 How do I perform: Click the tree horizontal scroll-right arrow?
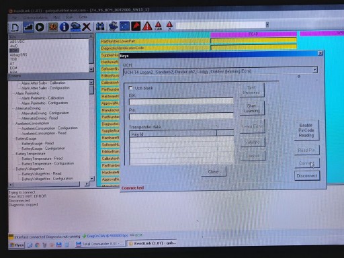click(x=87, y=184)
